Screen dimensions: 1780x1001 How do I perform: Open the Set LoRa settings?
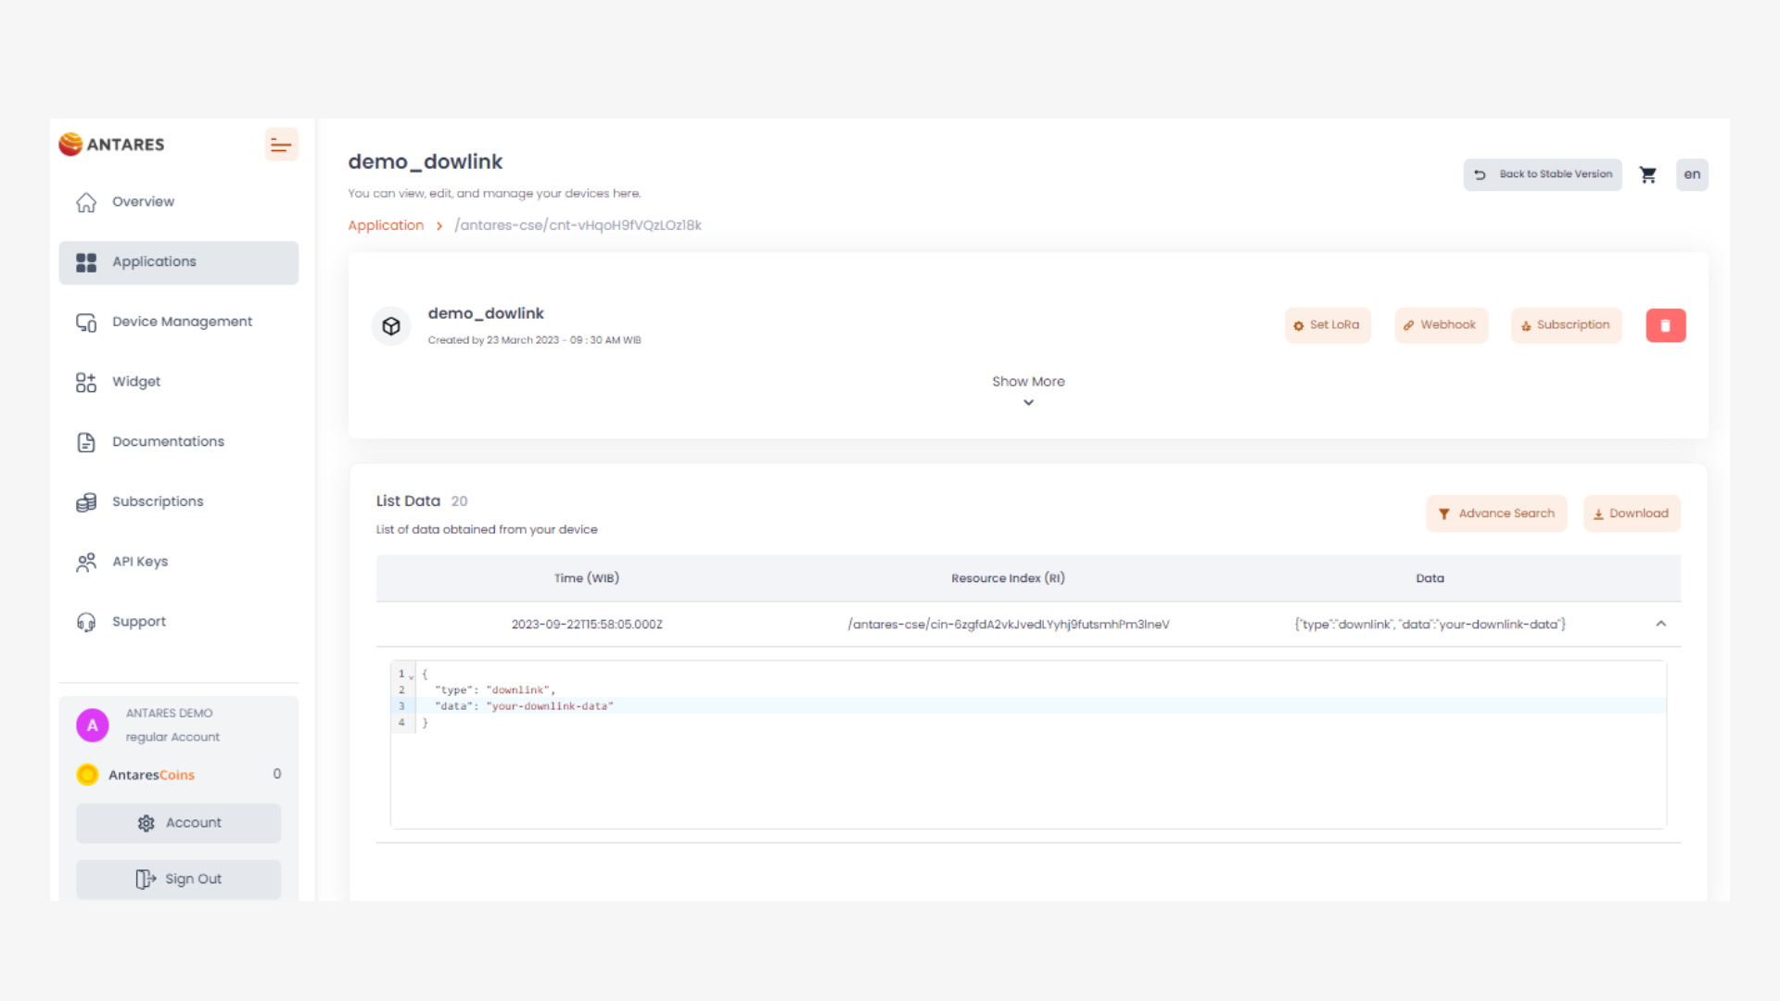click(x=1327, y=325)
